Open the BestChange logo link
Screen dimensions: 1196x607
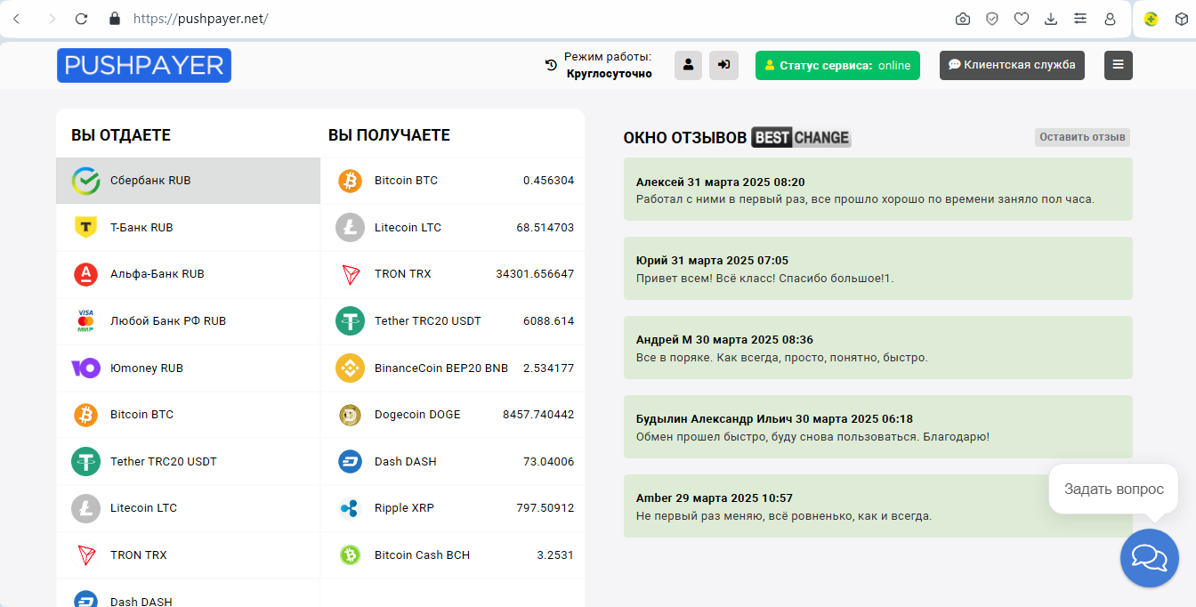point(801,138)
